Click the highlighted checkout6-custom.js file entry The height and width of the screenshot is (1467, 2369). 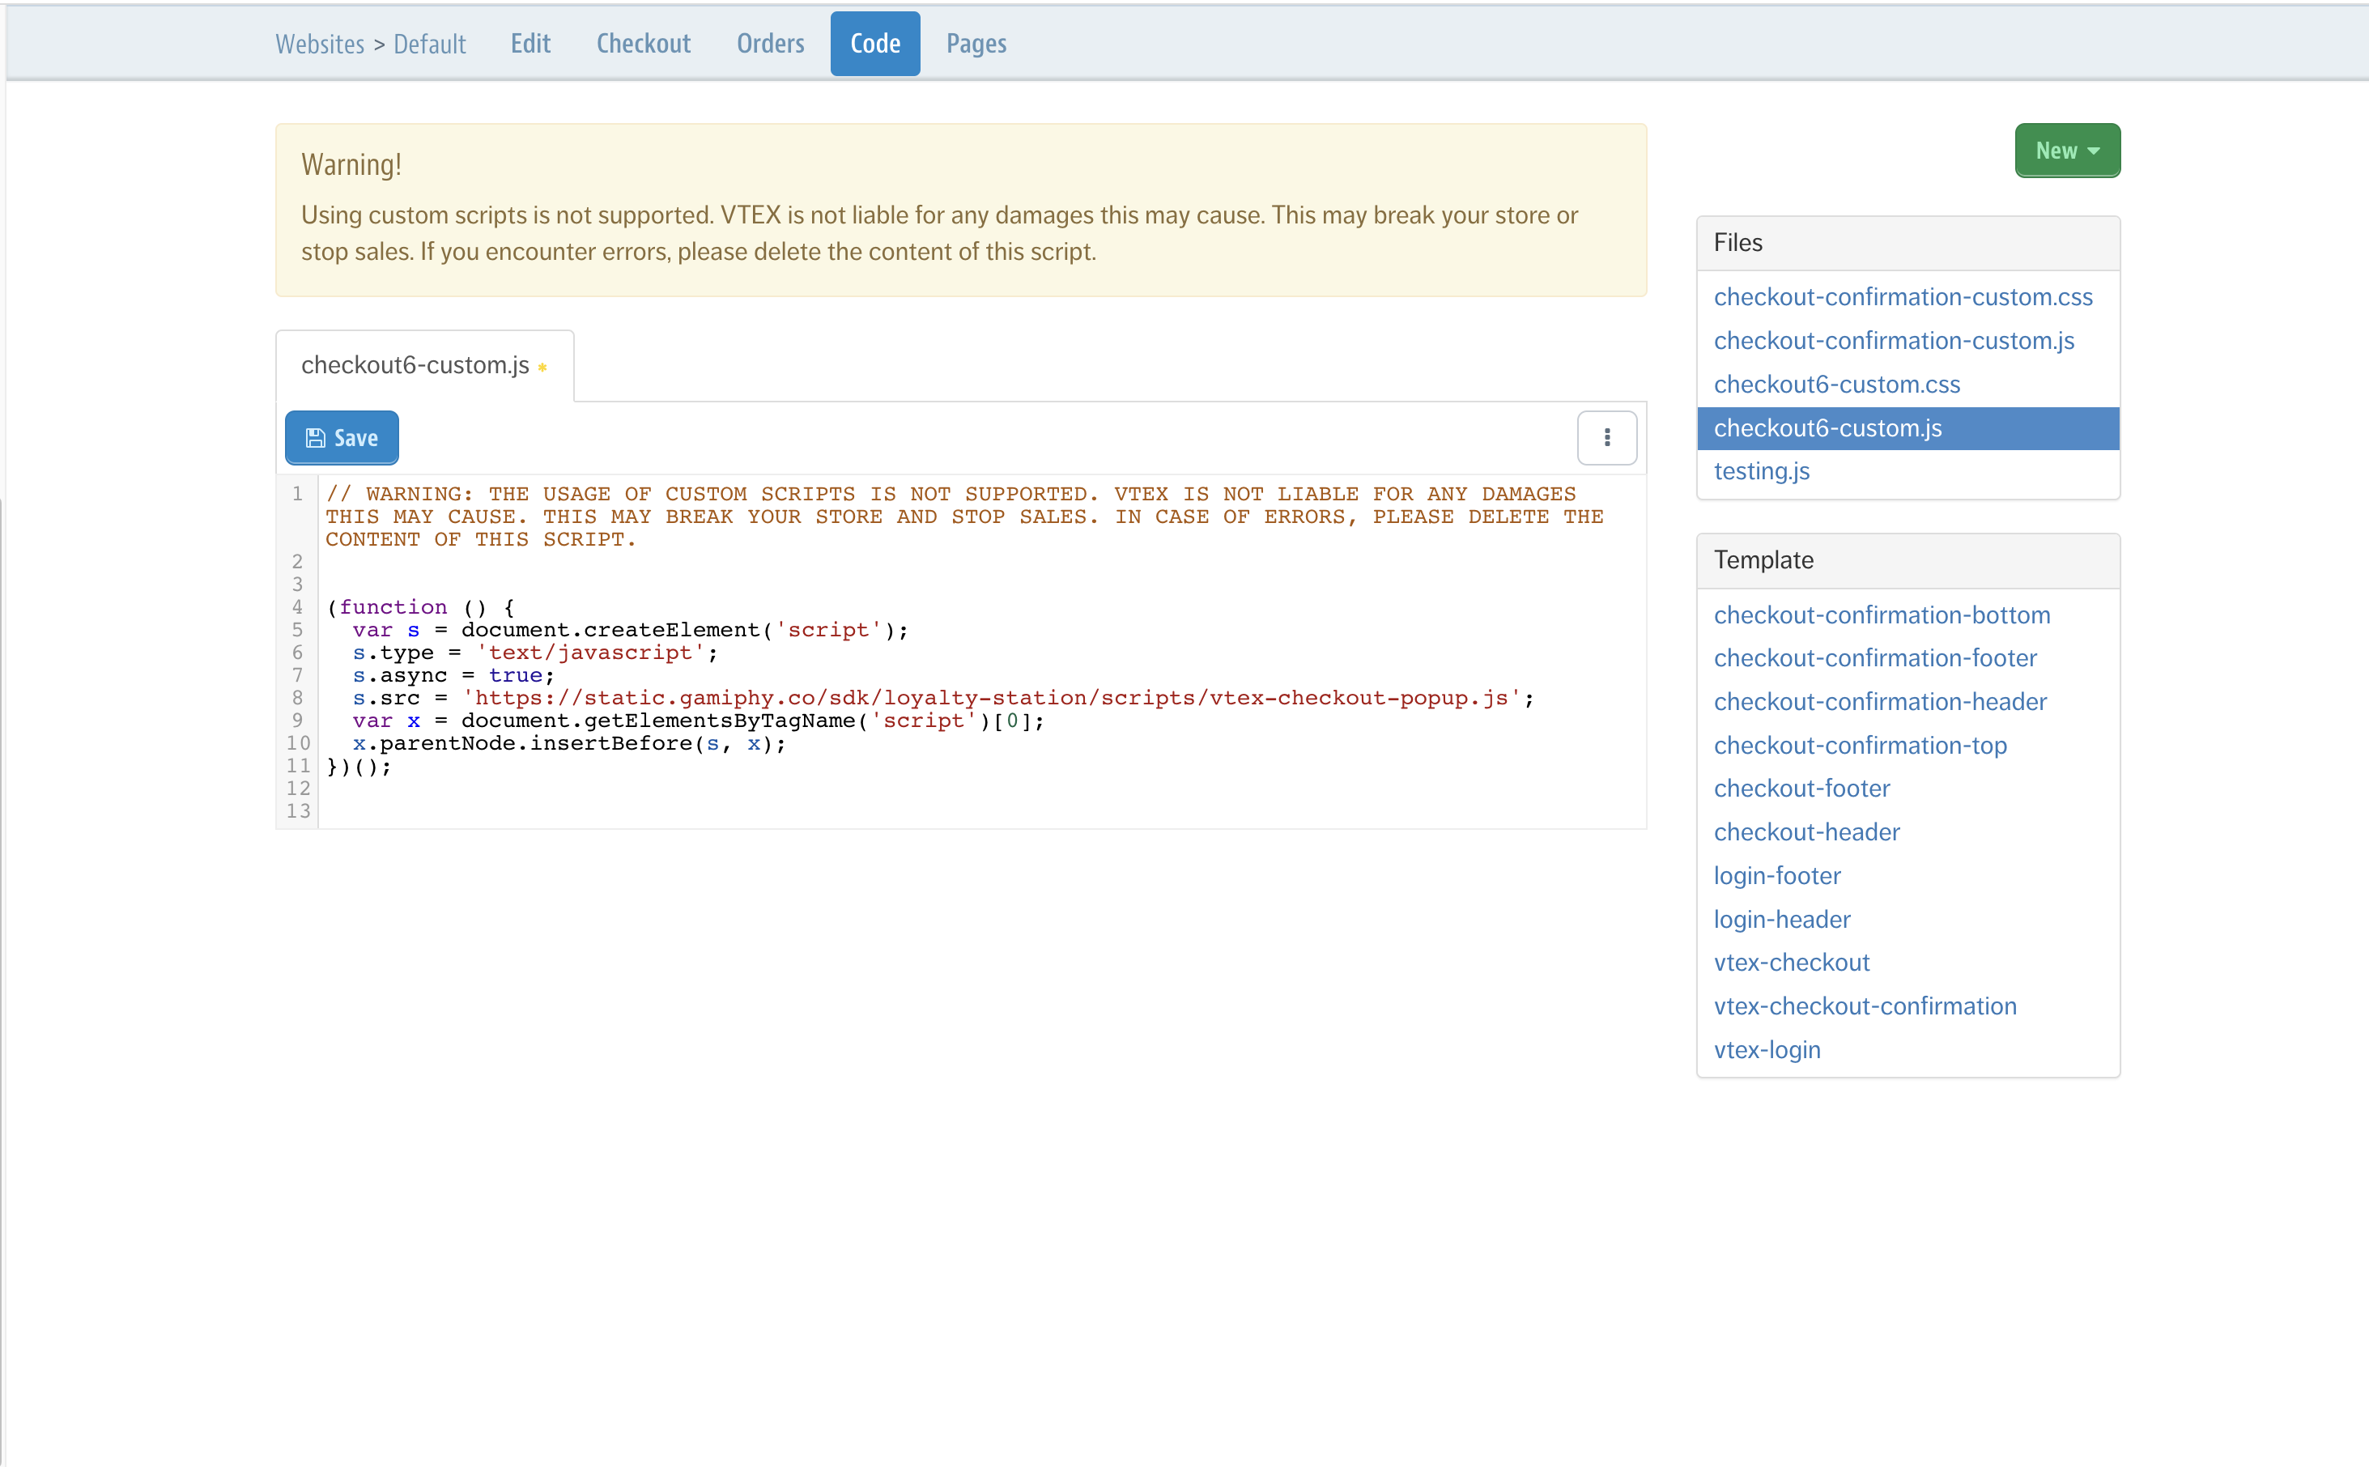pyautogui.click(x=1827, y=427)
